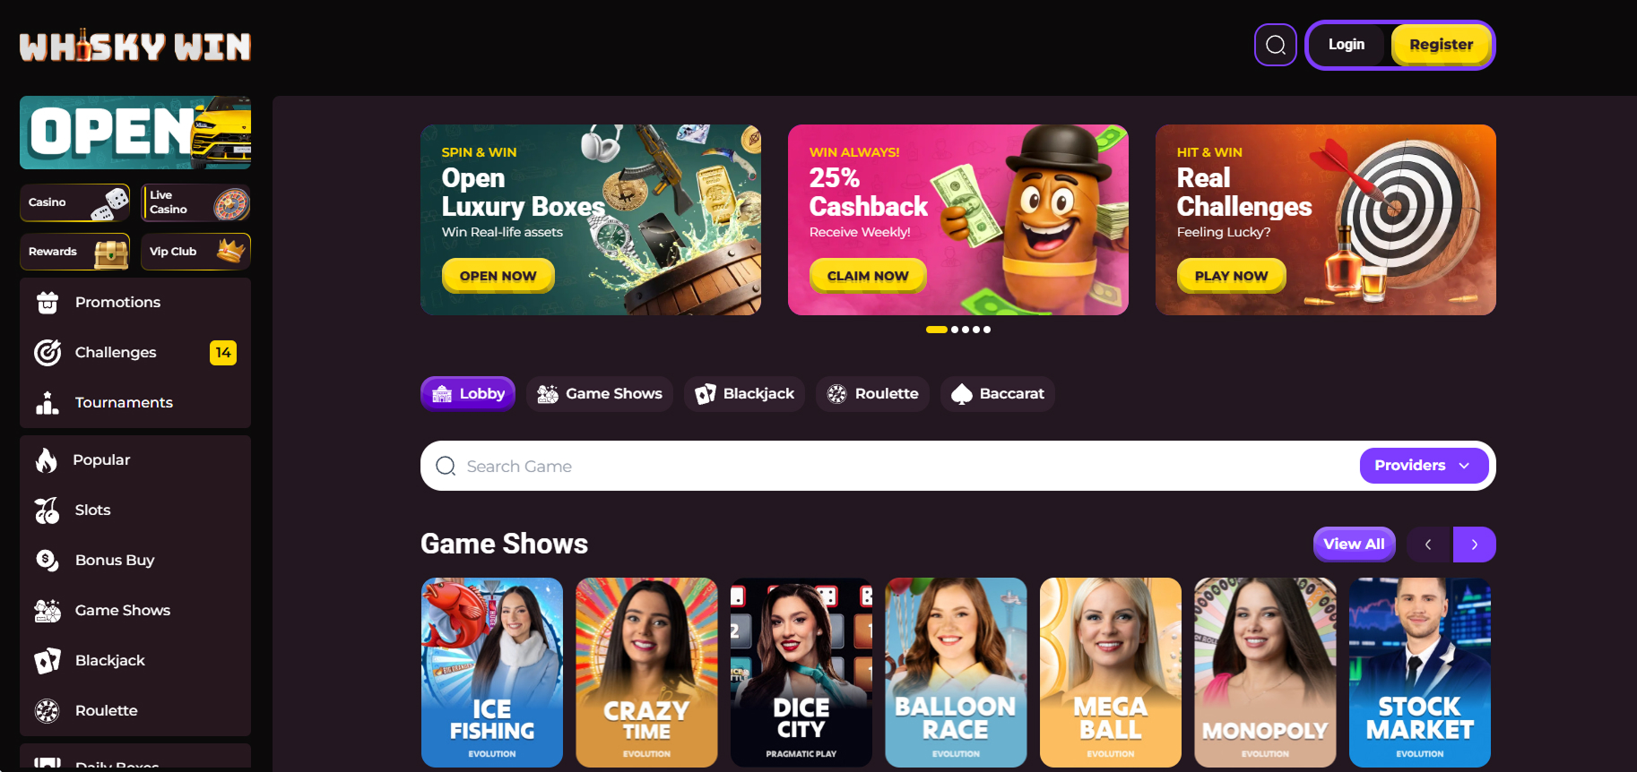The height and width of the screenshot is (772, 1637).
Task: Click the Register button
Action: (x=1441, y=45)
